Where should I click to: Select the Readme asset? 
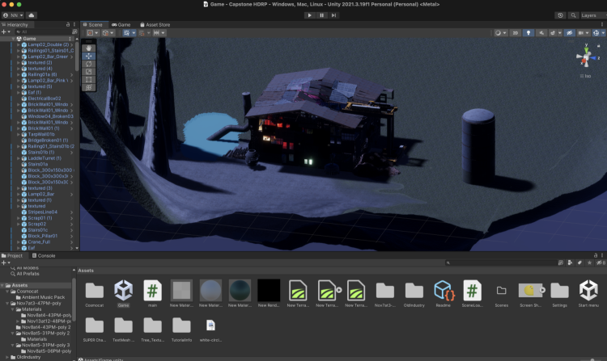(x=444, y=293)
